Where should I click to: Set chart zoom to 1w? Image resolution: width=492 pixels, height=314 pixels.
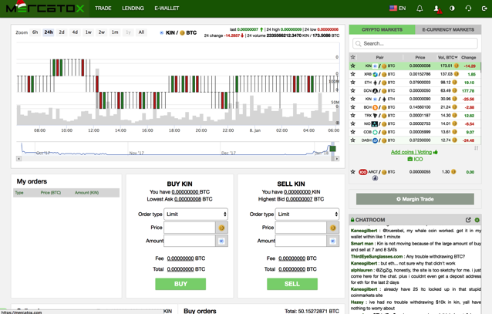pyautogui.click(x=89, y=32)
